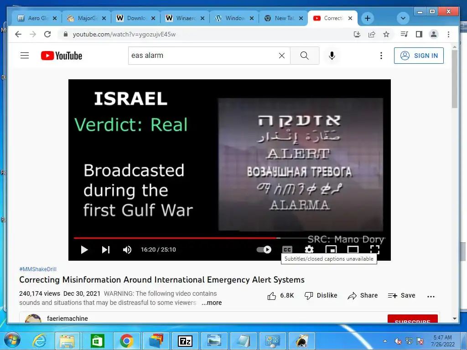Open Chrome three-dot menu
467x350 pixels.
tap(449, 34)
